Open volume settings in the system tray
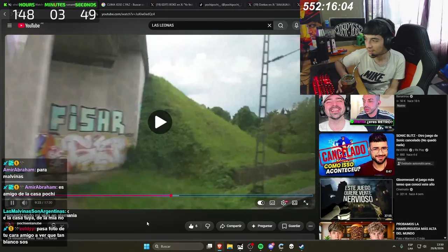The image size is (448, 252). click(x=425, y=246)
